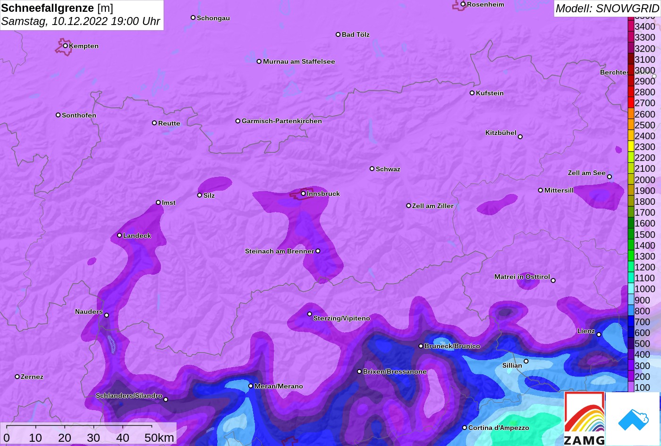Click the 'Schneefallgrenze [m]' title text
This screenshot has width=661, height=446.
tap(57, 8)
